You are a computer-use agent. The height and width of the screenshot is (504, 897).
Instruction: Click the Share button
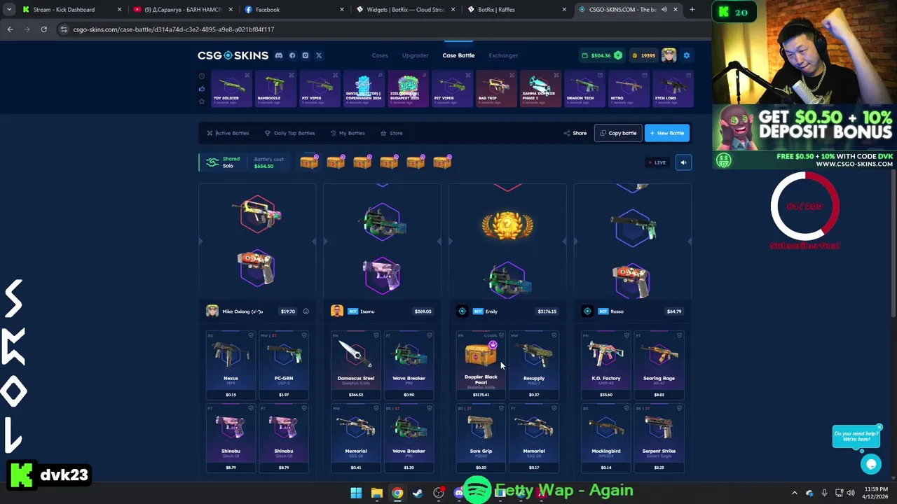coord(575,133)
